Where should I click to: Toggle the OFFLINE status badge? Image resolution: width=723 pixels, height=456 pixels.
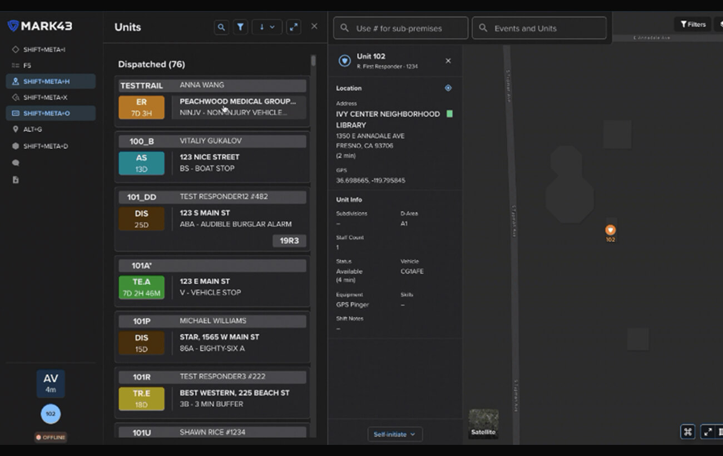pos(51,437)
